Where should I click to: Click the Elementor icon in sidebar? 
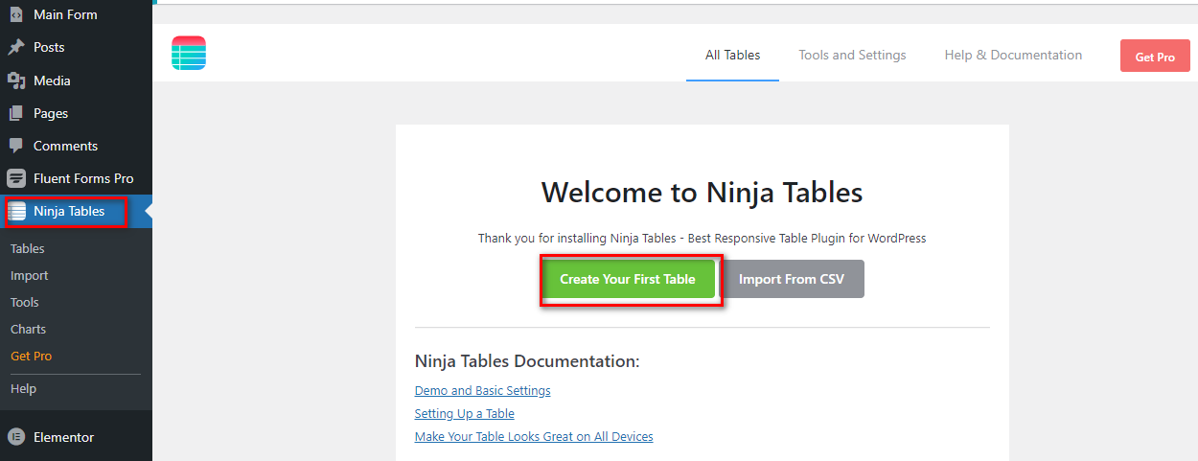[x=16, y=437]
